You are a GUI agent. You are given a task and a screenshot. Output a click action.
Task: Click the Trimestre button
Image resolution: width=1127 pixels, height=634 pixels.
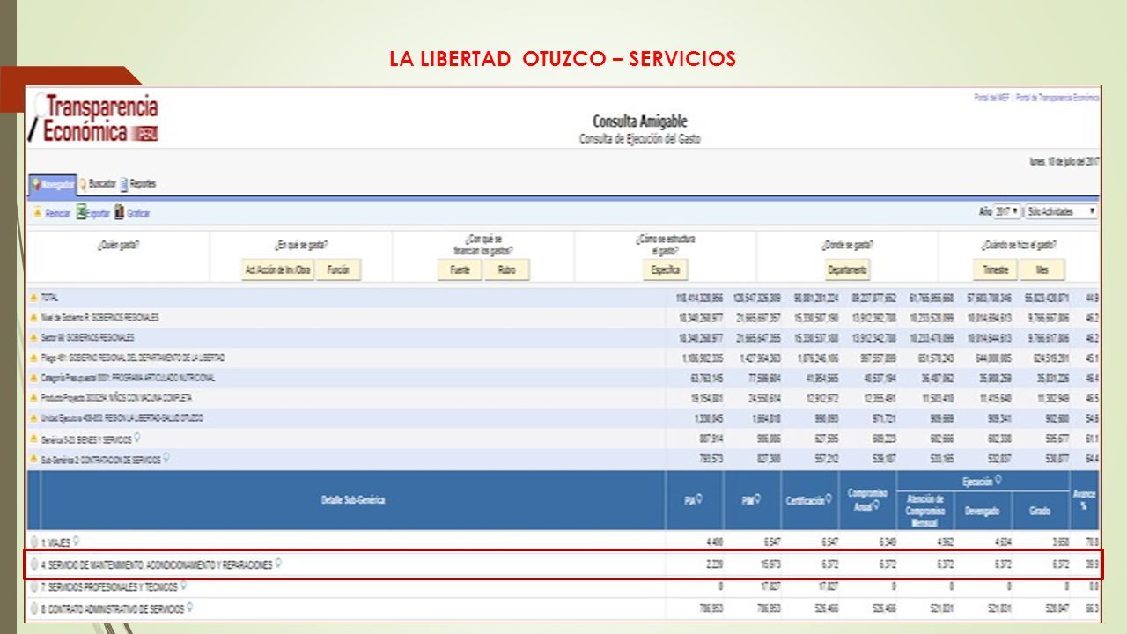click(996, 270)
